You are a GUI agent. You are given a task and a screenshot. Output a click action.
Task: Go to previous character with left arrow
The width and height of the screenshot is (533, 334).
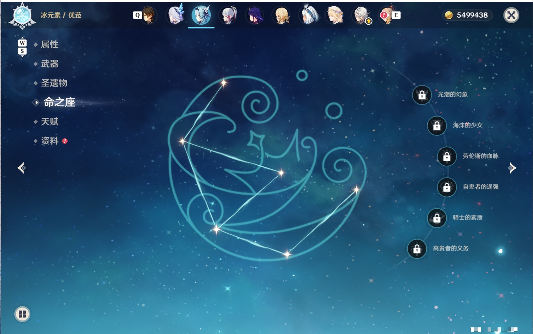click(21, 168)
